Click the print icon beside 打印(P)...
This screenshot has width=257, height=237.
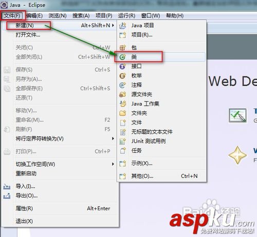point(7,151)
